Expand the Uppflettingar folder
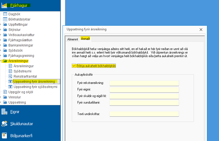This screenshot has height=141, width=219. (1, 25)
